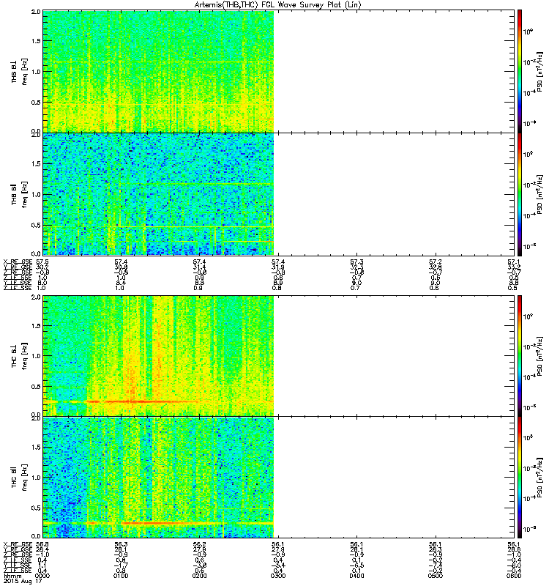Click the "57.2" X_RE_GSE value under THB panels

click(x=436, y=262)
